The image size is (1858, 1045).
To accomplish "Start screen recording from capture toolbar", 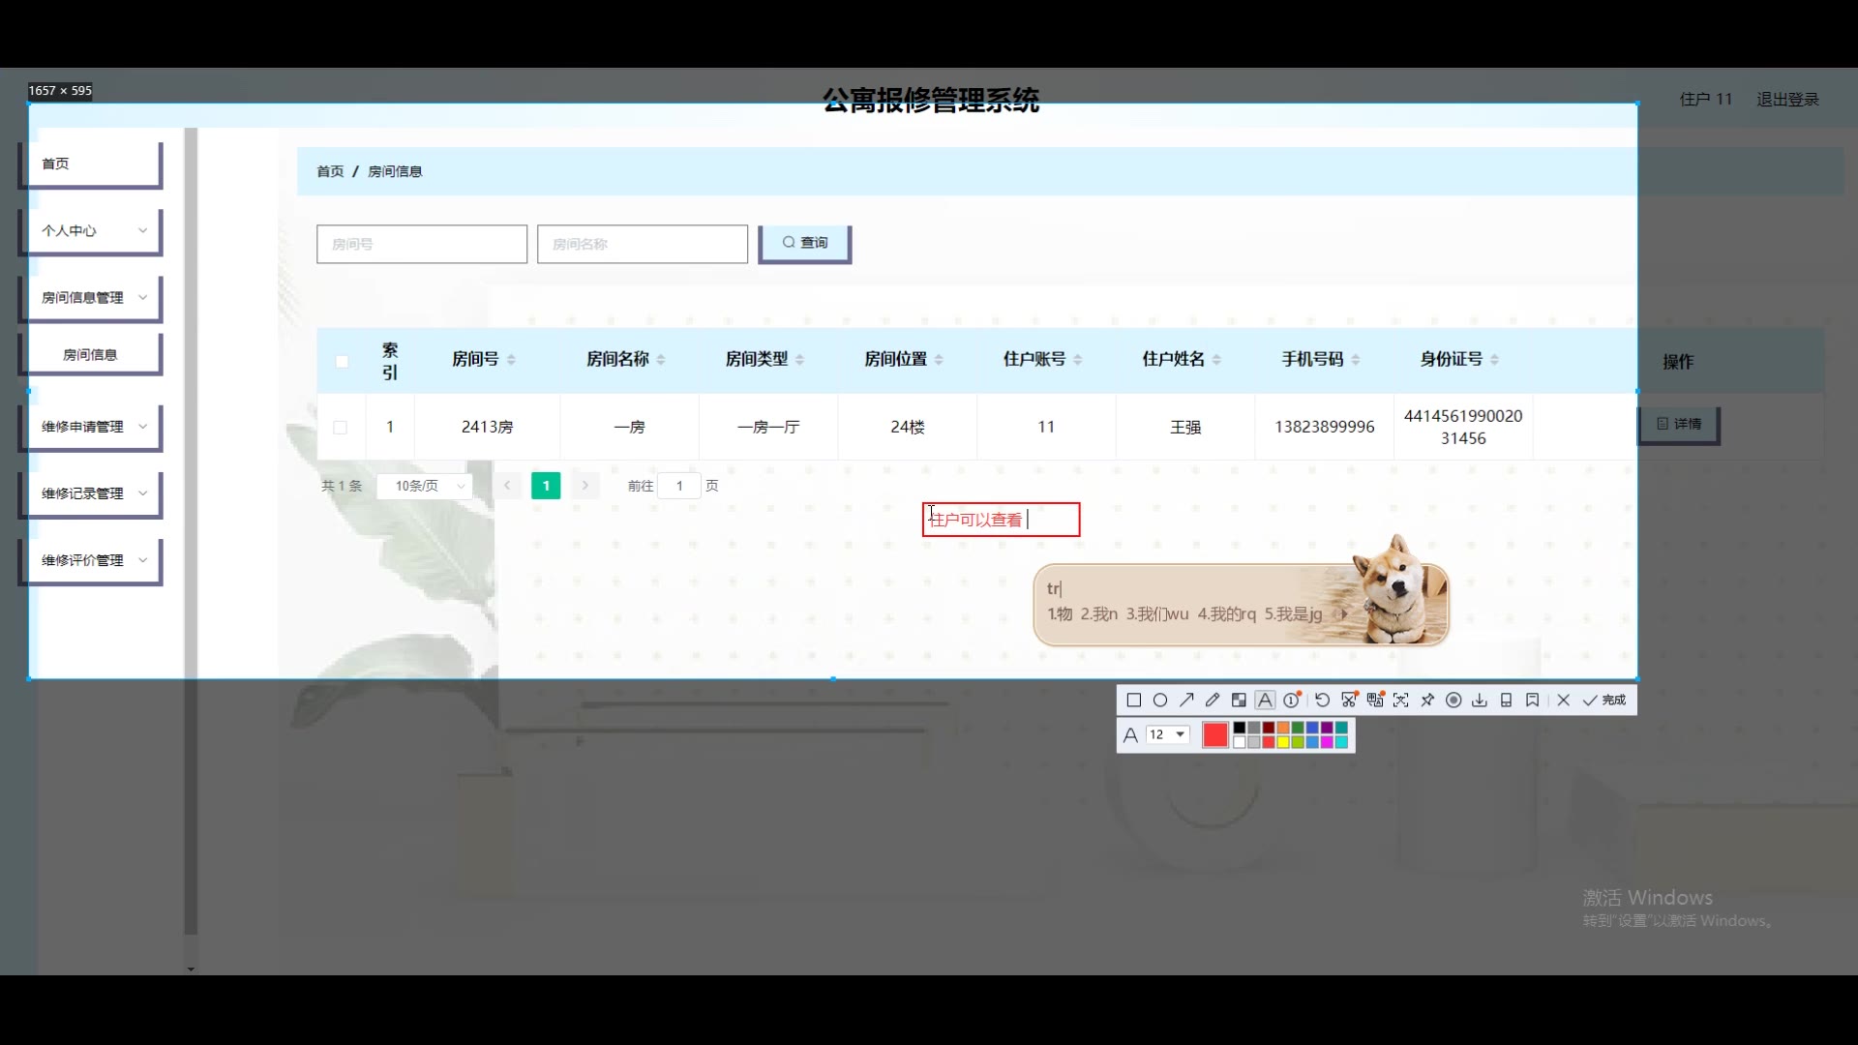I will (1453, 701).
